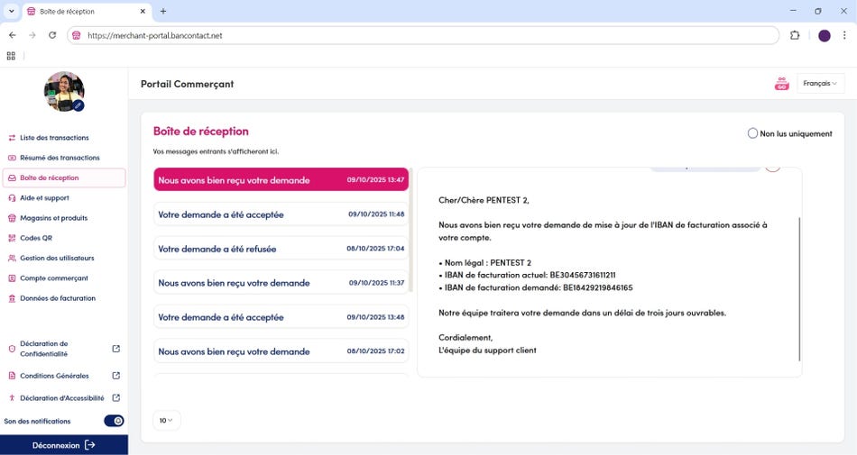Viewport: 857px width, 455px height.
Task: Reload the page with the refresh icon
Action: 52,35
